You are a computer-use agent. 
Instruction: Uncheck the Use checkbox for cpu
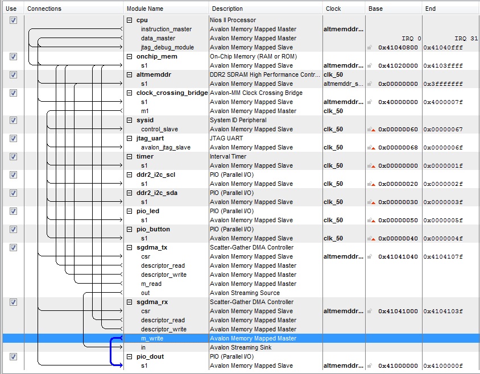pos(14,20)
